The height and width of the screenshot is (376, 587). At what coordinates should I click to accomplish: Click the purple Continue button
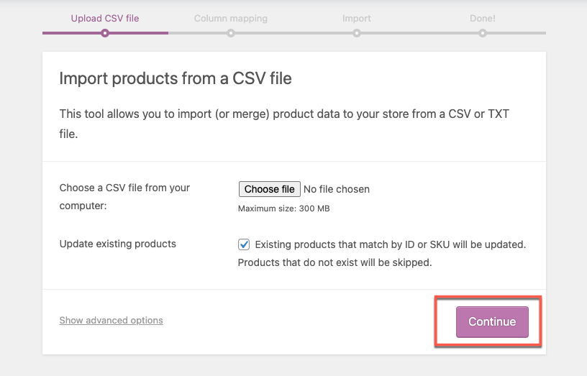492,322
